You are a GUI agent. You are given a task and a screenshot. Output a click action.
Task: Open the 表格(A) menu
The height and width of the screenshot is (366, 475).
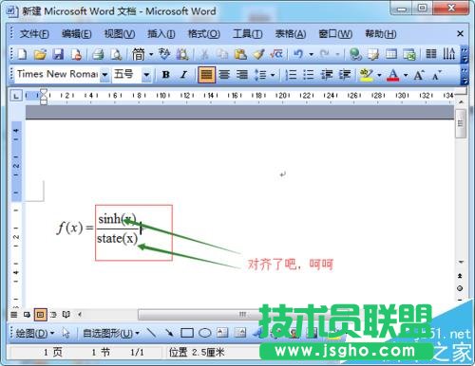point(291,34)
